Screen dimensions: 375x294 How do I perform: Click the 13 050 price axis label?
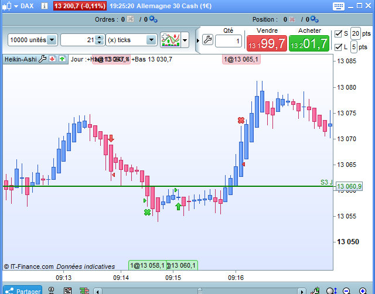348,242
